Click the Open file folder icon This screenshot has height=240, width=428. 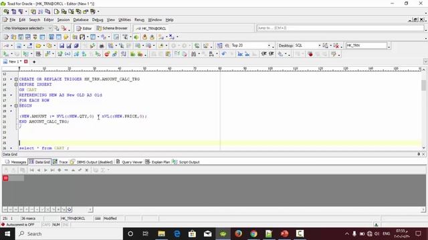[39, 46]
